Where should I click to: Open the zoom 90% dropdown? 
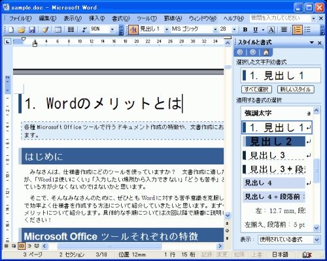[112, 29]
